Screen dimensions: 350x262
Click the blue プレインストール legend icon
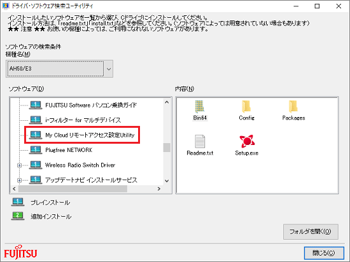click(x=18, y=202)
